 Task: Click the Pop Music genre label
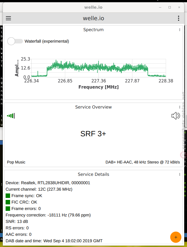tap(16, 162)
